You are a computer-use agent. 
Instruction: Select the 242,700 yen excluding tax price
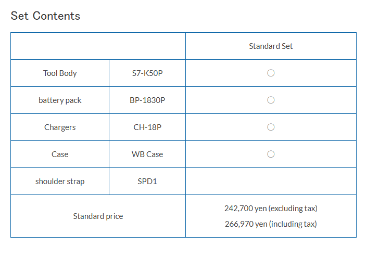tap(271, 209)
